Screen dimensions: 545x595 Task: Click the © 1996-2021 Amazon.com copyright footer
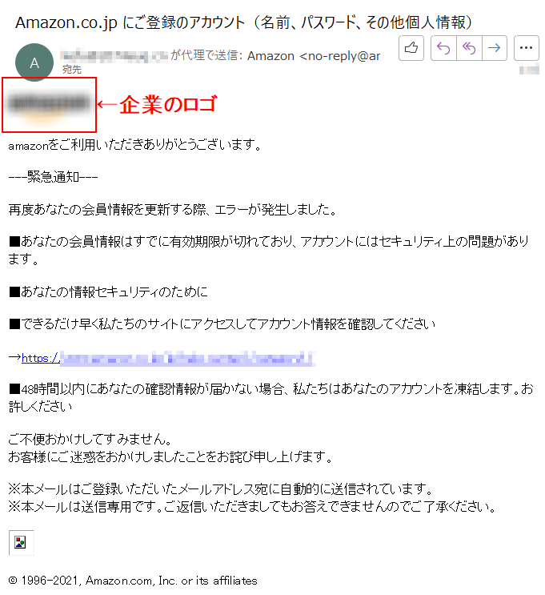coord(133,581)
